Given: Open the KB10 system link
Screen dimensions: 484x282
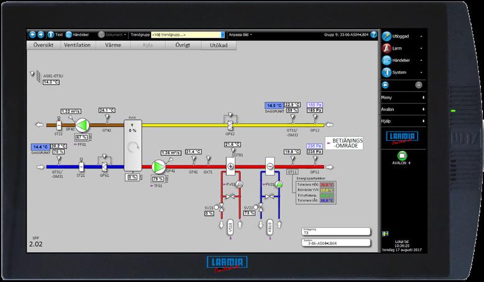Looking at the screenshot, I should click(x=270, y=227).
